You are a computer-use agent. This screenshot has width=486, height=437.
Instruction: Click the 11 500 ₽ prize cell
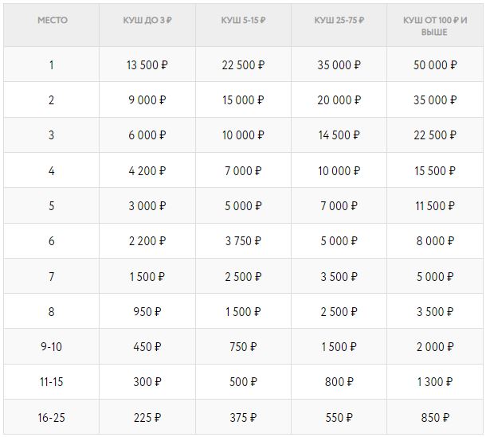[435, 206]
